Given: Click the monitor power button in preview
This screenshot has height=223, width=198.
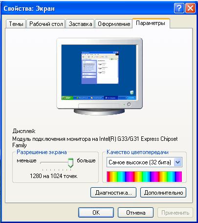Looking at the screenshot, I should tap(129, 104).
